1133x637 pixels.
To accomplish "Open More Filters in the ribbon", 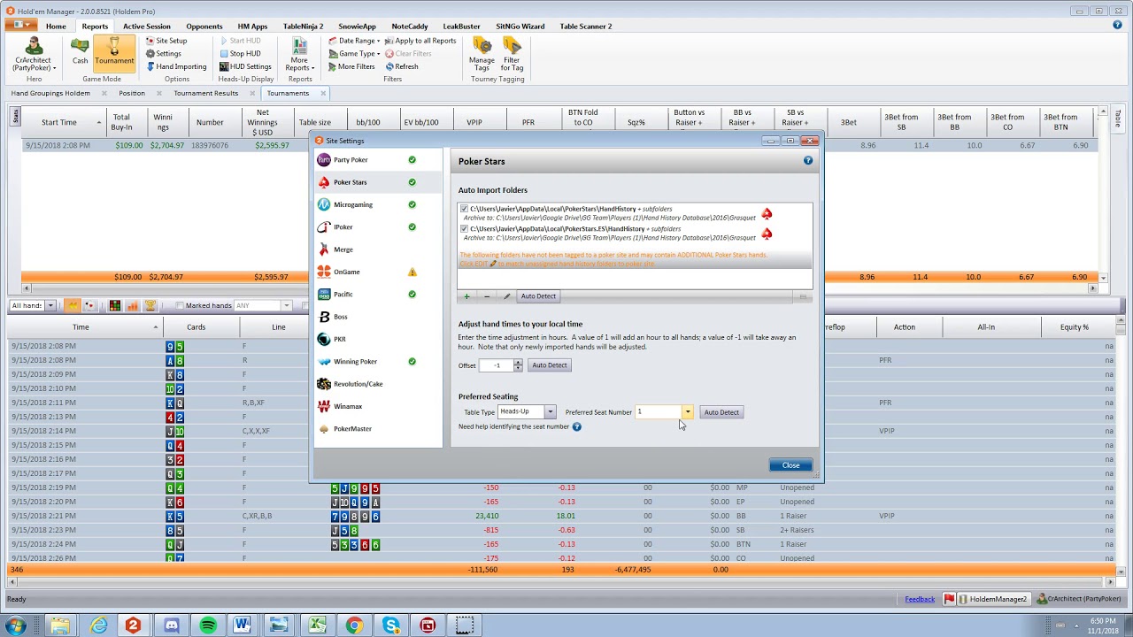I will (x=351, y=66).
